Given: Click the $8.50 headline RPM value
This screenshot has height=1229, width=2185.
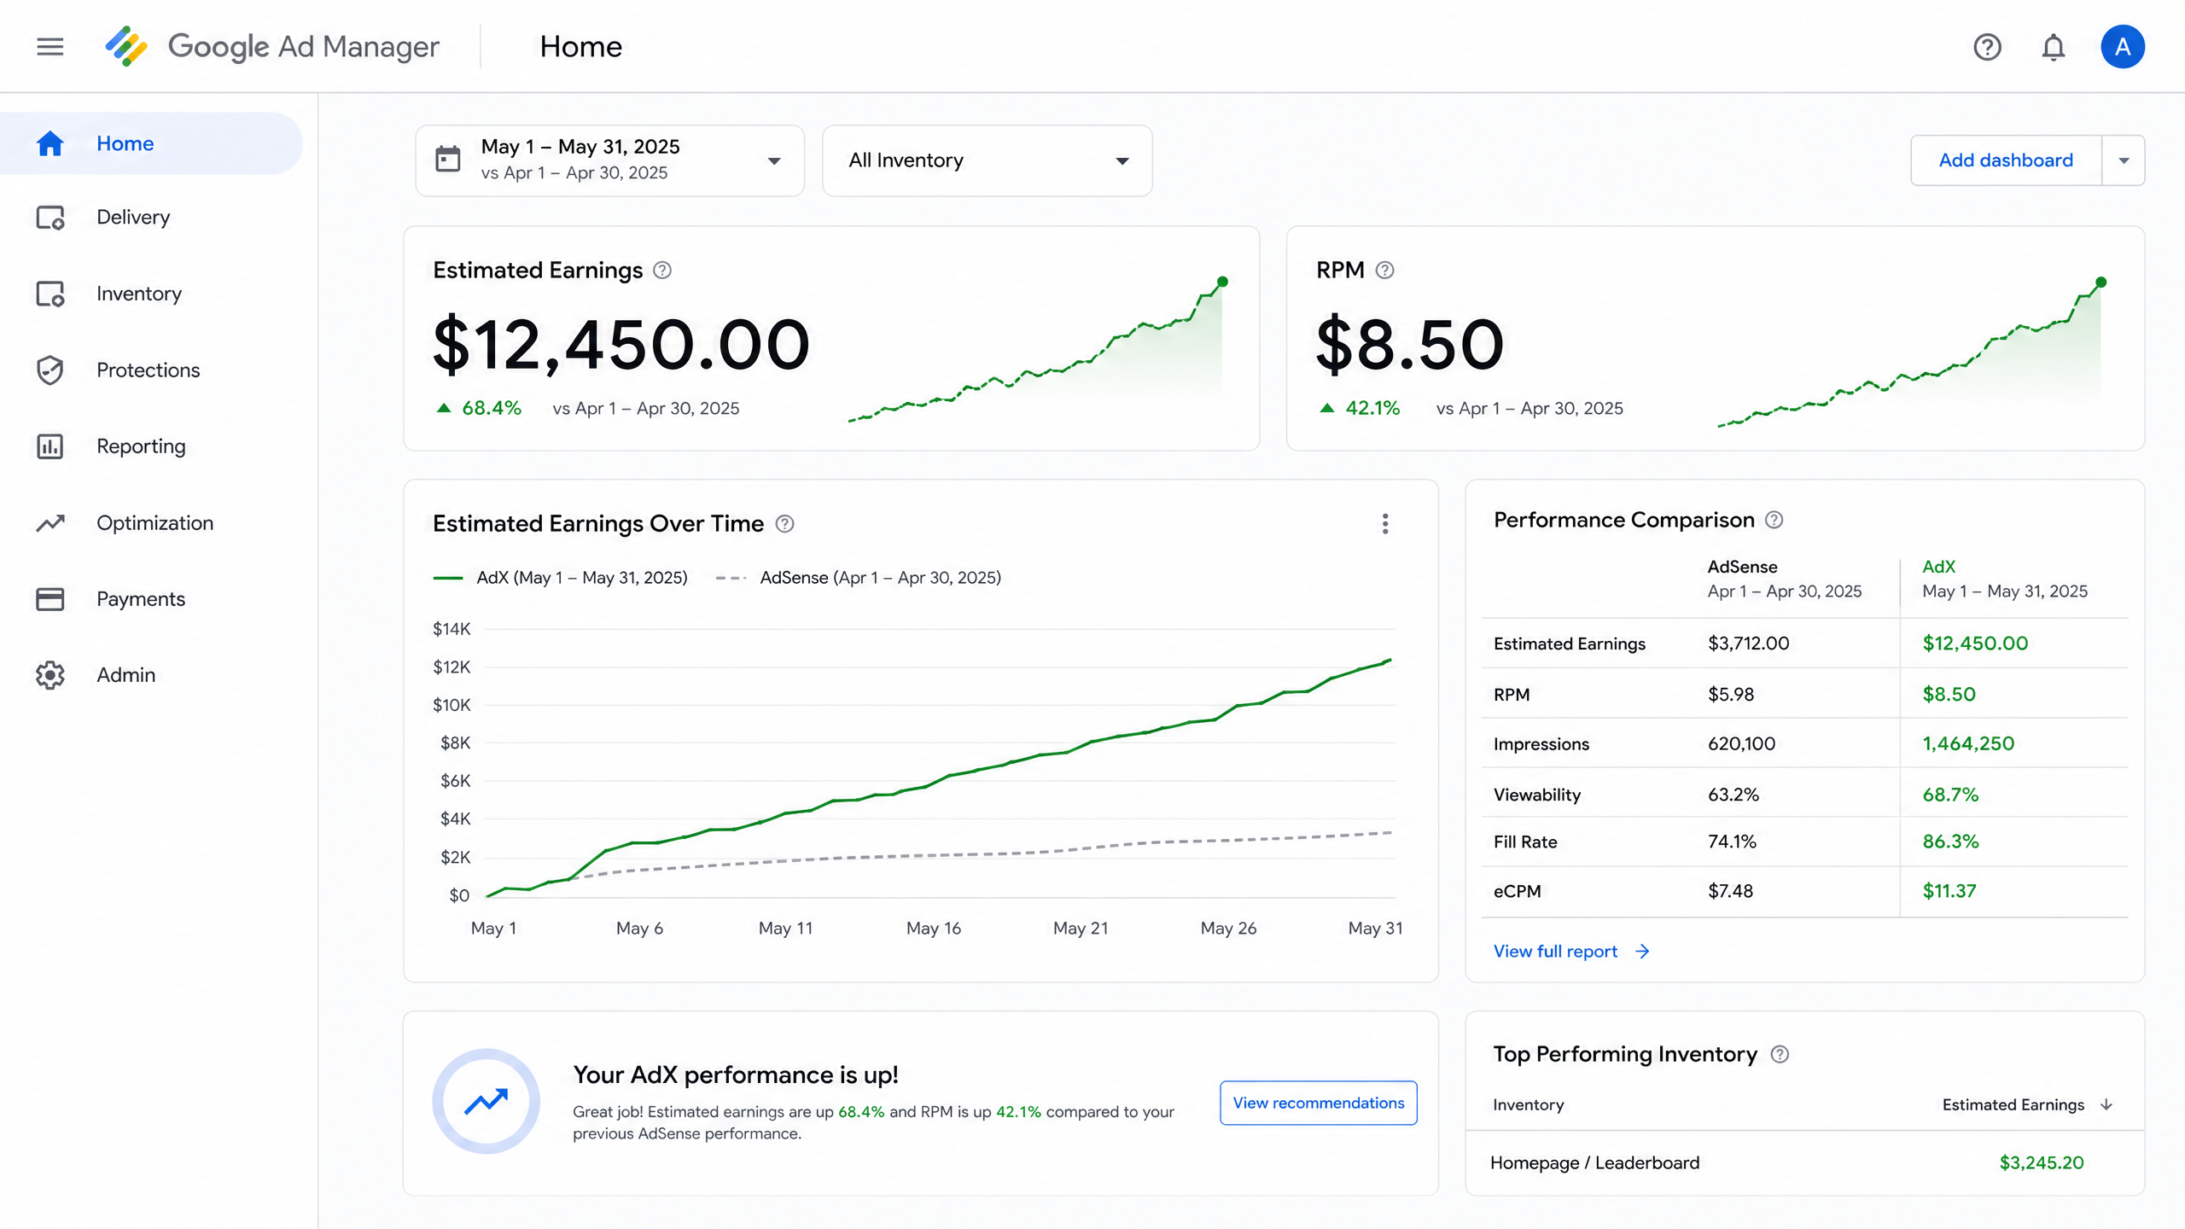Looking at the screenshot, I should pos(1409,345).
